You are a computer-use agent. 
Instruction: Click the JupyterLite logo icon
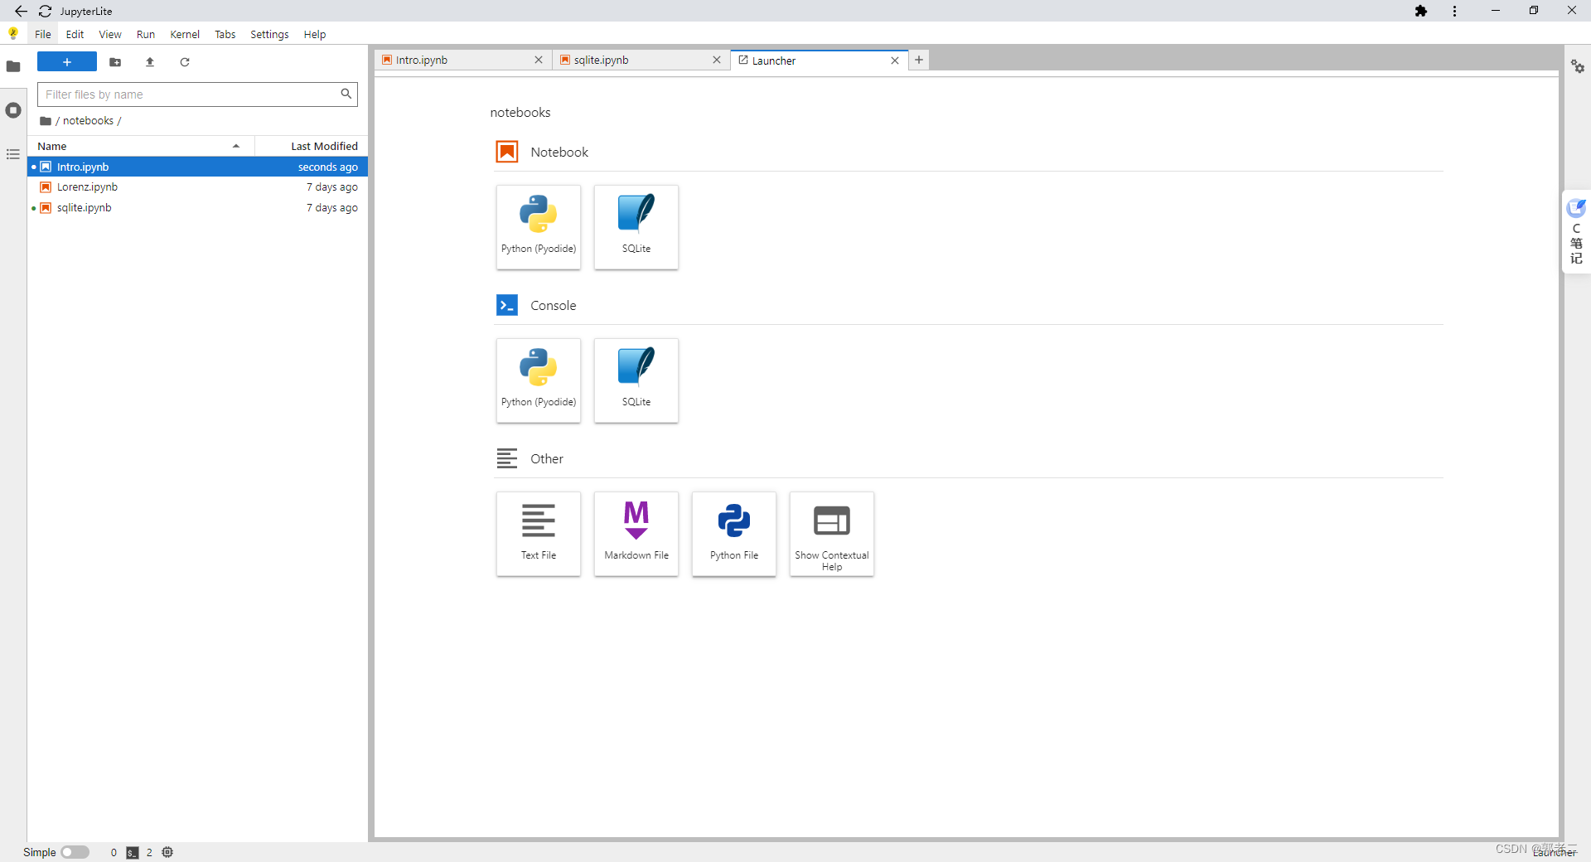(13, 34)
